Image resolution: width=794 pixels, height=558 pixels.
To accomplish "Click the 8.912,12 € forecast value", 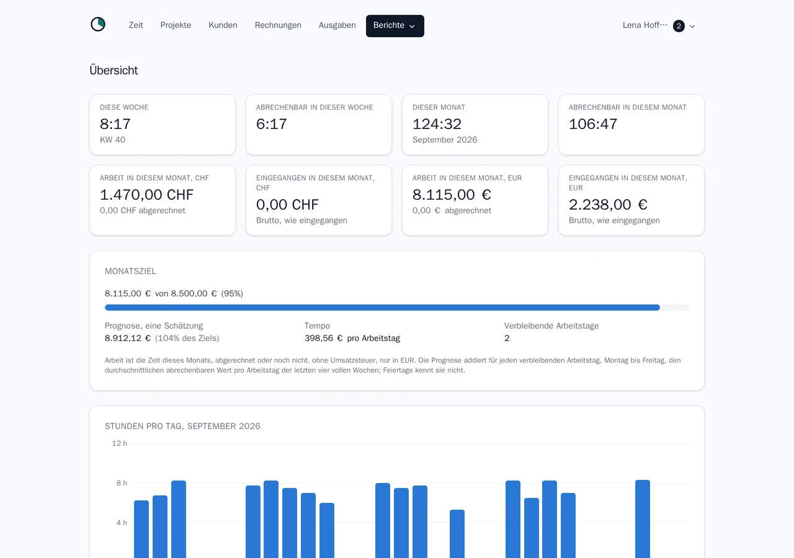I will [x=128, y=339].
